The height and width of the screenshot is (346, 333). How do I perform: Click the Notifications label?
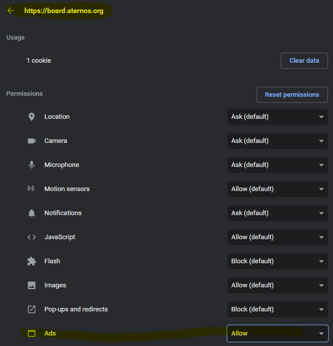click(x=63, y=213)
